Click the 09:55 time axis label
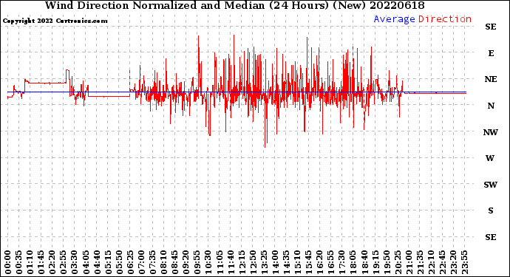 click(197, 262)
